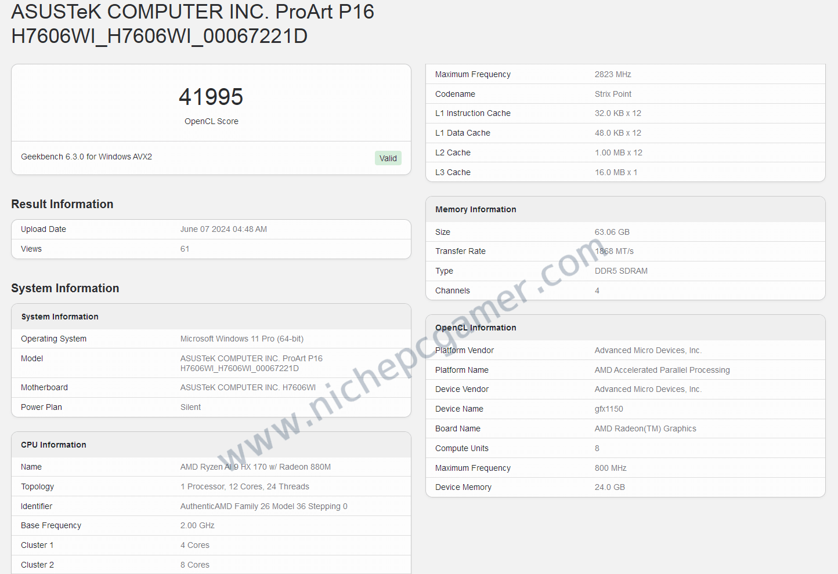Click the 'L1 Data Cache' label
The width and height of the screenshot is (838, 574).
point(463,133)
